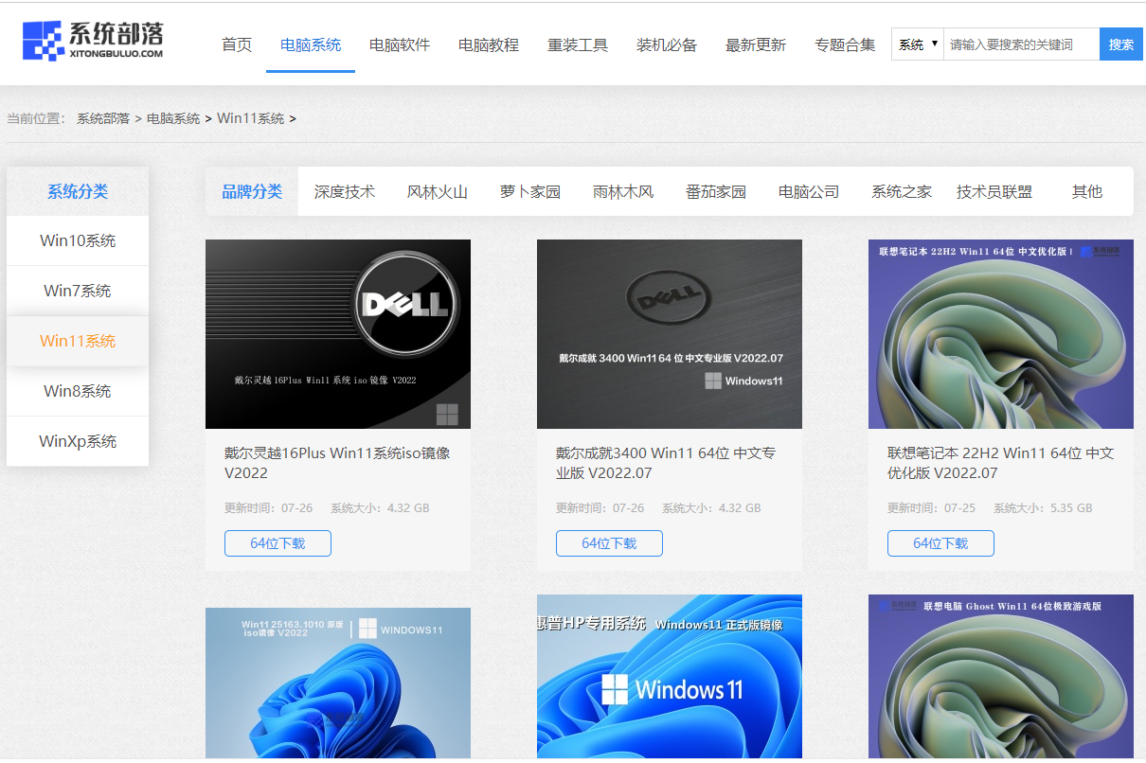Select Win10系统 in the sidebar

click(x=77, y=240)
